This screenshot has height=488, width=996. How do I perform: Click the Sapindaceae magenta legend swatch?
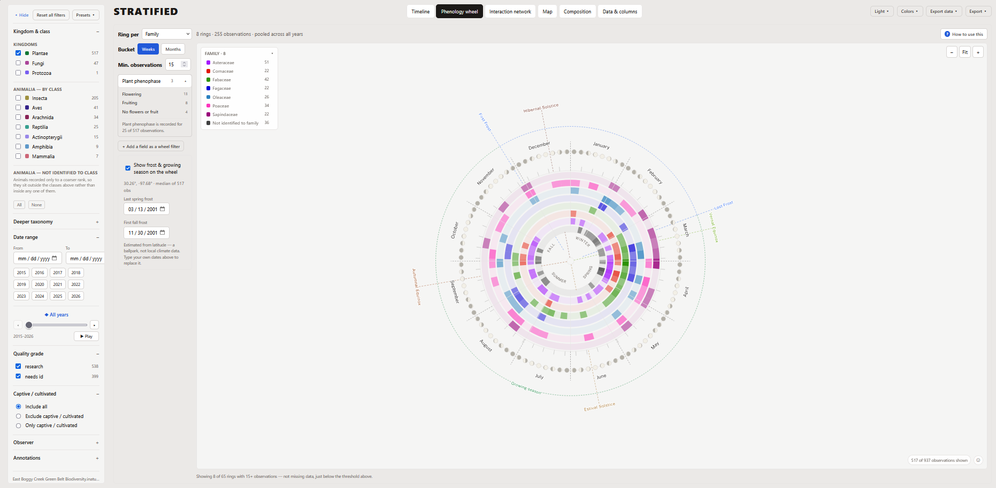pyautogui.click(x=208, y=114)
